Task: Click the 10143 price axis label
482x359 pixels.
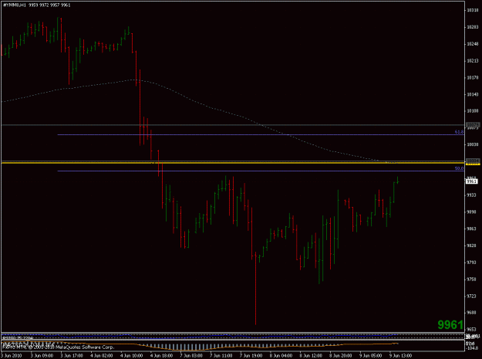Action: pos(472,94)
